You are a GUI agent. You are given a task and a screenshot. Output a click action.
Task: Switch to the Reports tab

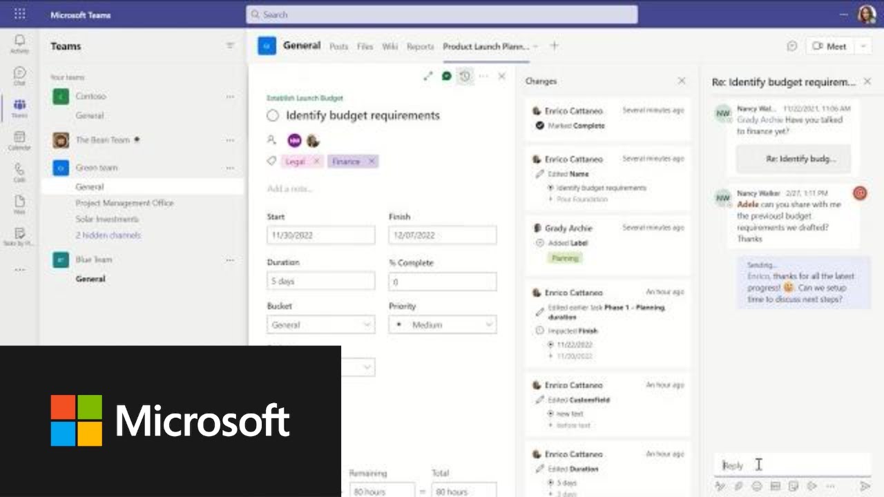pos(420,46)
